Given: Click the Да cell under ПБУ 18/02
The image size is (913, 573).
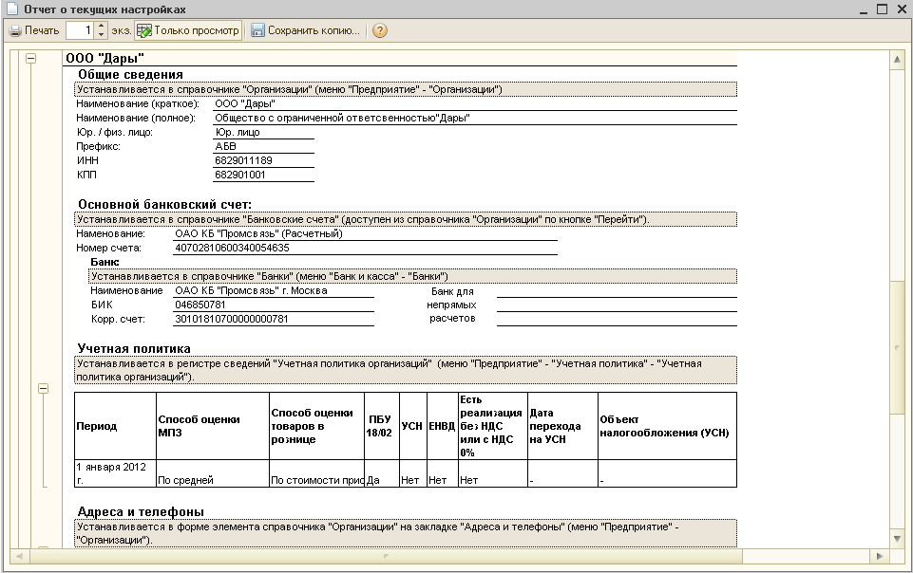Looking at the screenshot, I should [381, 473].
